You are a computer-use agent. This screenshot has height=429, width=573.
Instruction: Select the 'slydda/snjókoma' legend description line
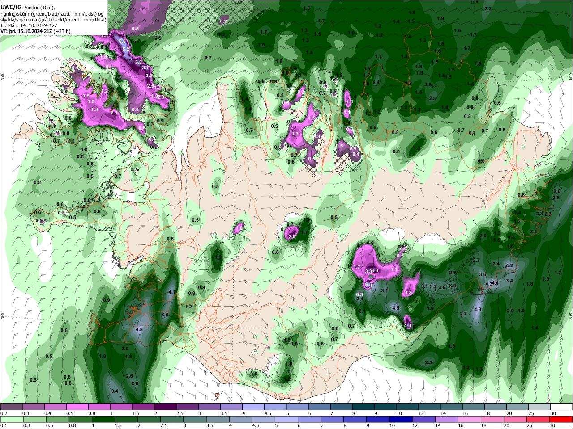(x=53, y=20)
